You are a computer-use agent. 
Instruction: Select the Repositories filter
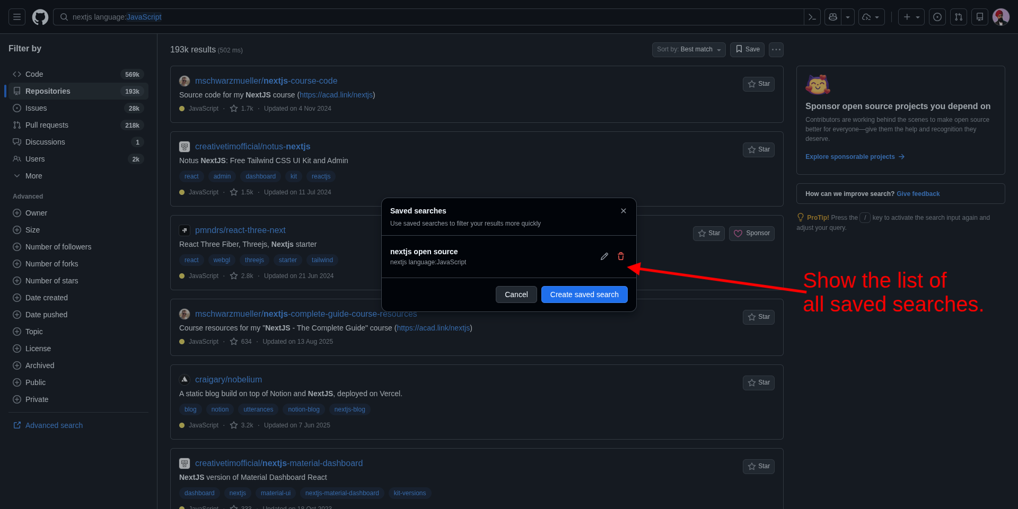click(x=78, y=91)
